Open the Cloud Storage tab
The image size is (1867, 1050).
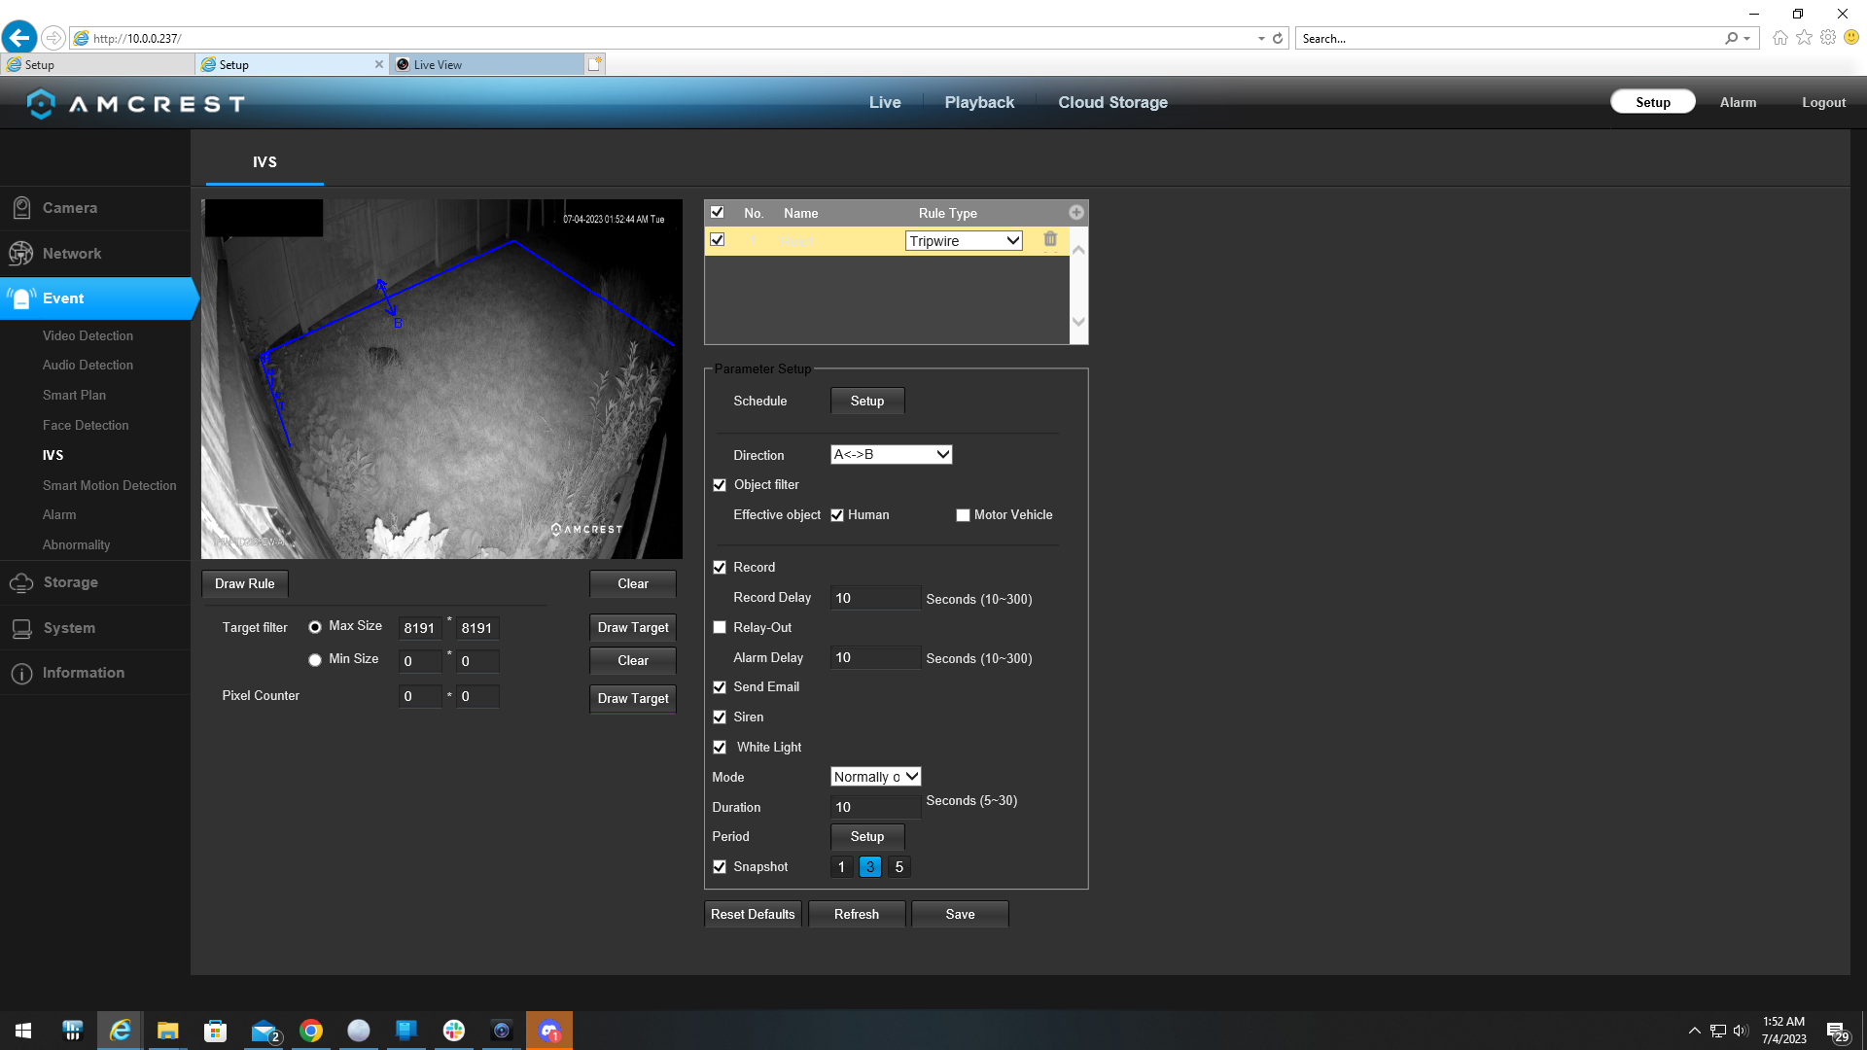click(1113, 102)
